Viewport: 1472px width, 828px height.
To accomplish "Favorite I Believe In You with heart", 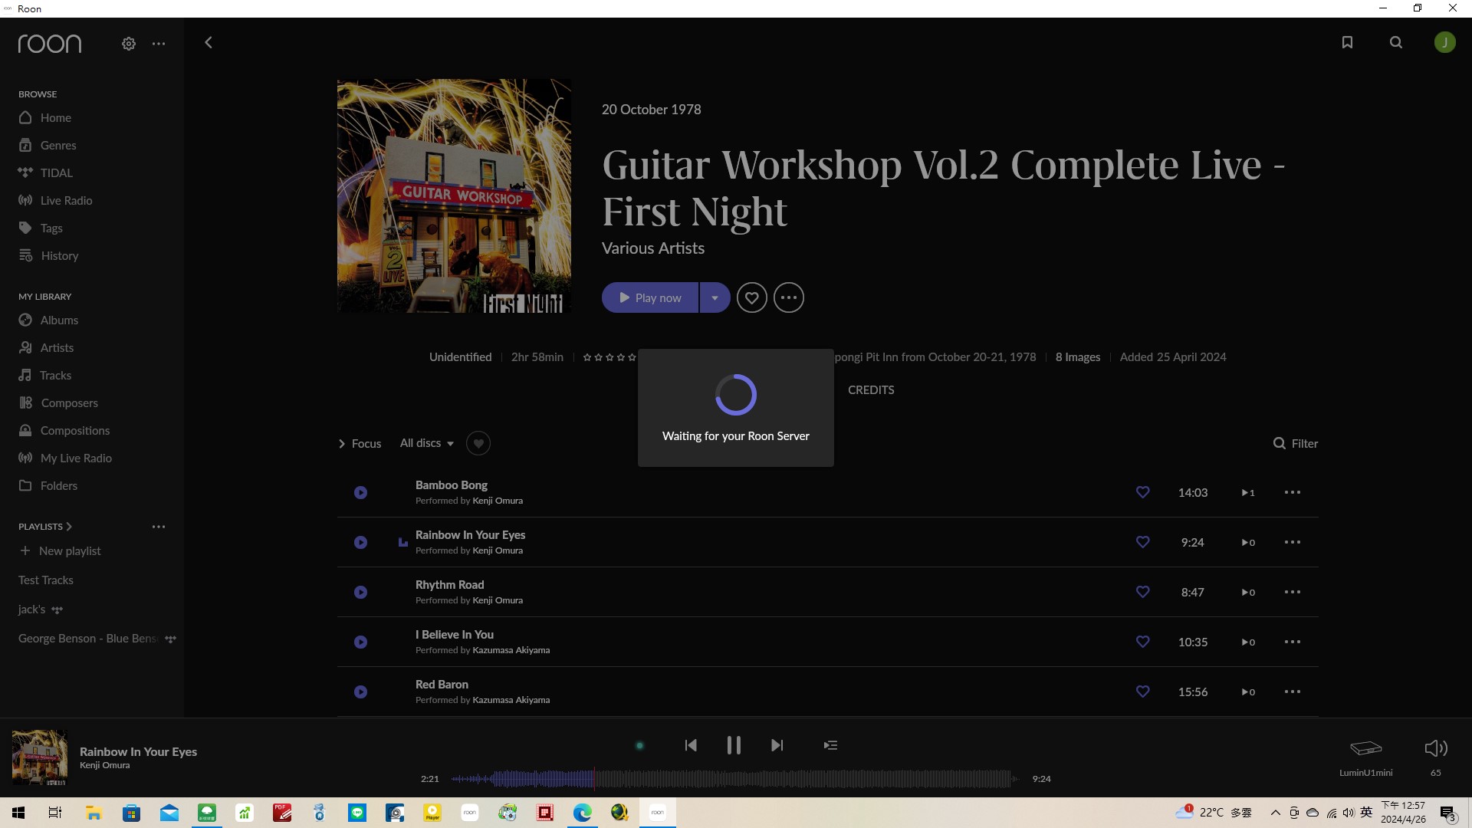I will tap(1142, 642).
